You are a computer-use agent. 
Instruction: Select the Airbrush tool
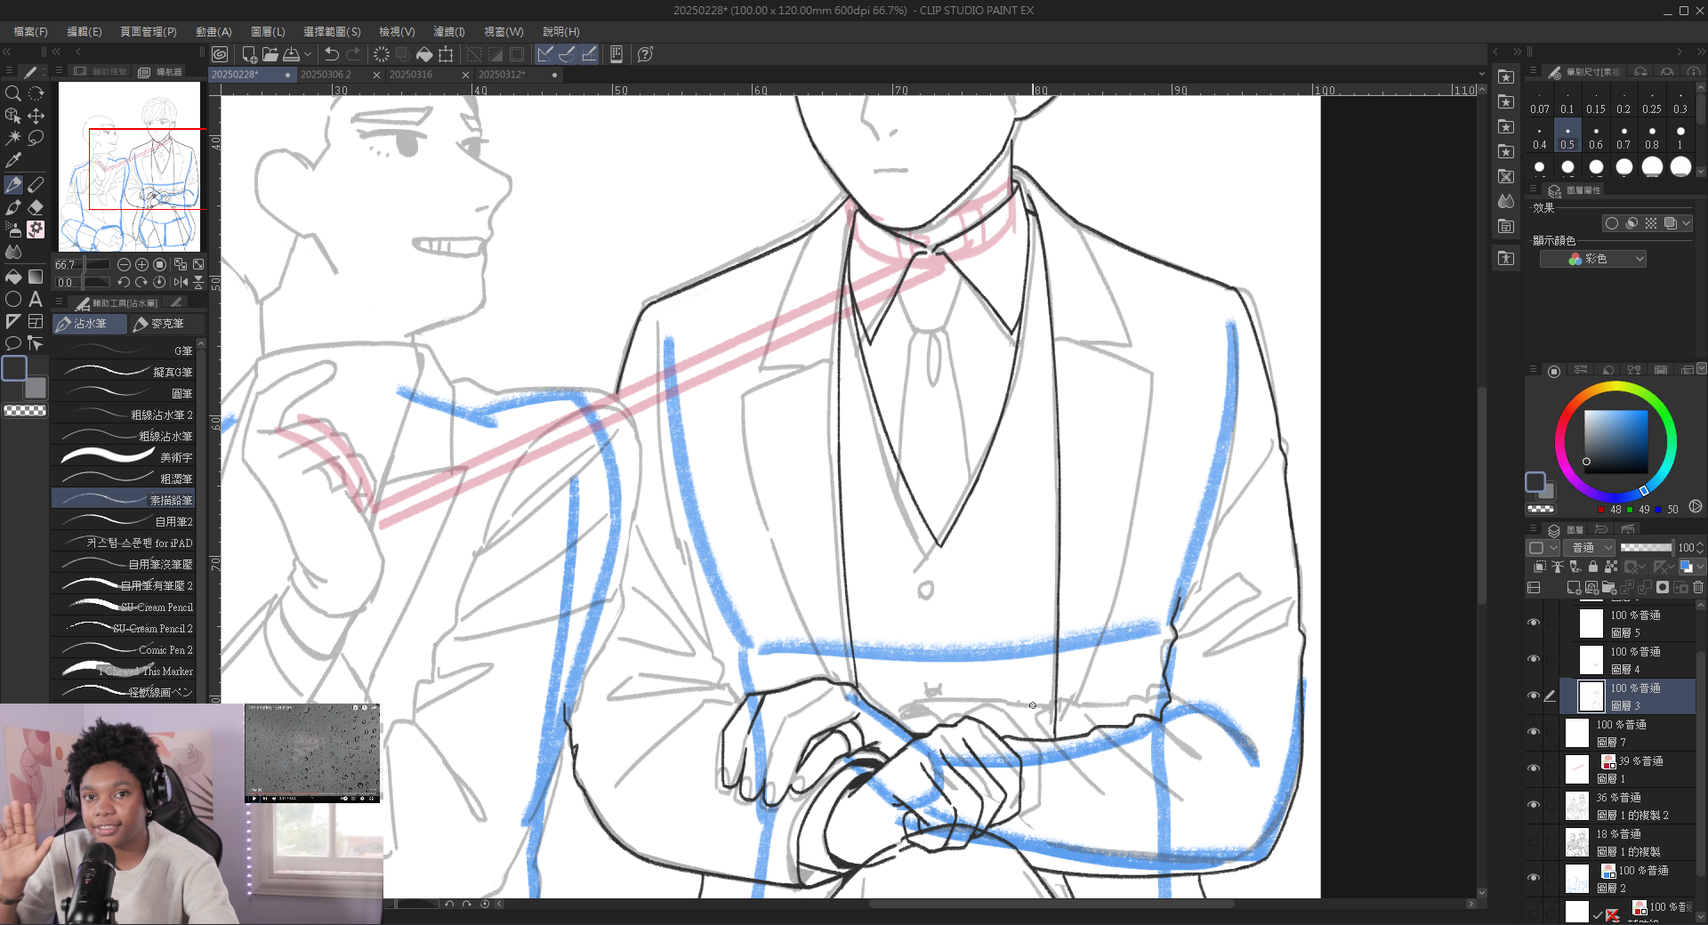[x=13, y=229]
